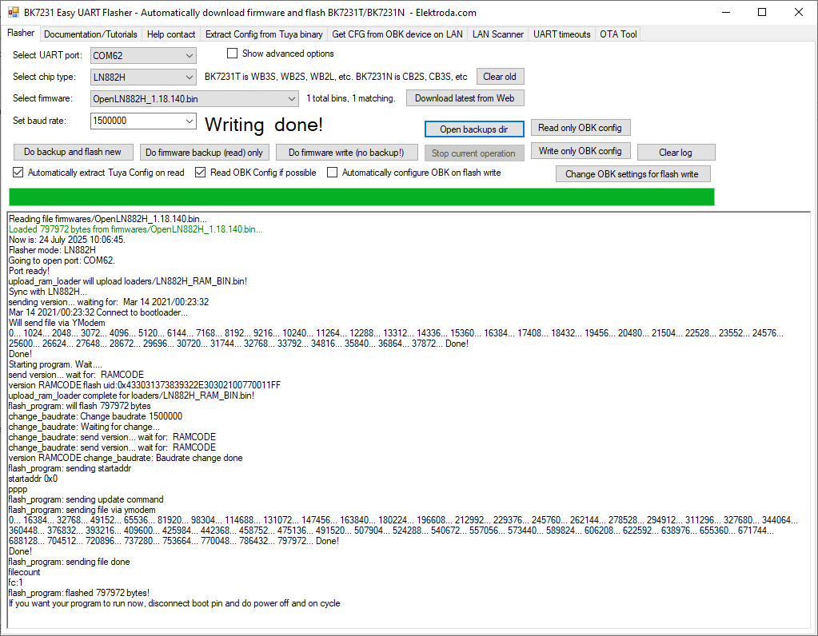
Task: Click 'BK7231T is WB3S, WB2S' hint text
Action: click(x=336, y=77)
